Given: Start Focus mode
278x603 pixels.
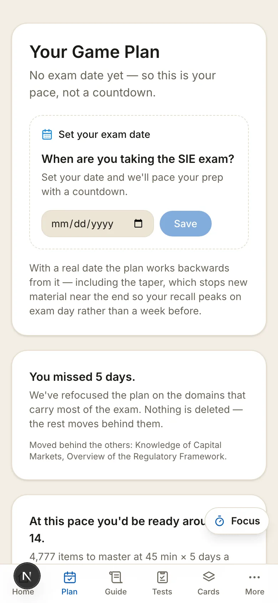Looking at the screenshot, I should coord(237,521).
